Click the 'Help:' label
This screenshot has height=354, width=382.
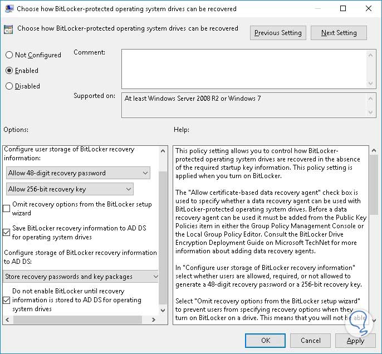[x=182, y=130]
